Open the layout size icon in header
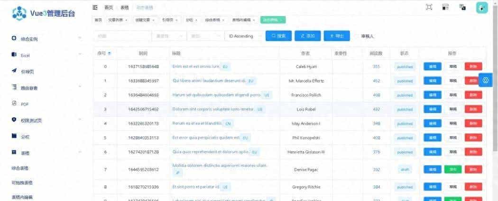 pos(446,7)
